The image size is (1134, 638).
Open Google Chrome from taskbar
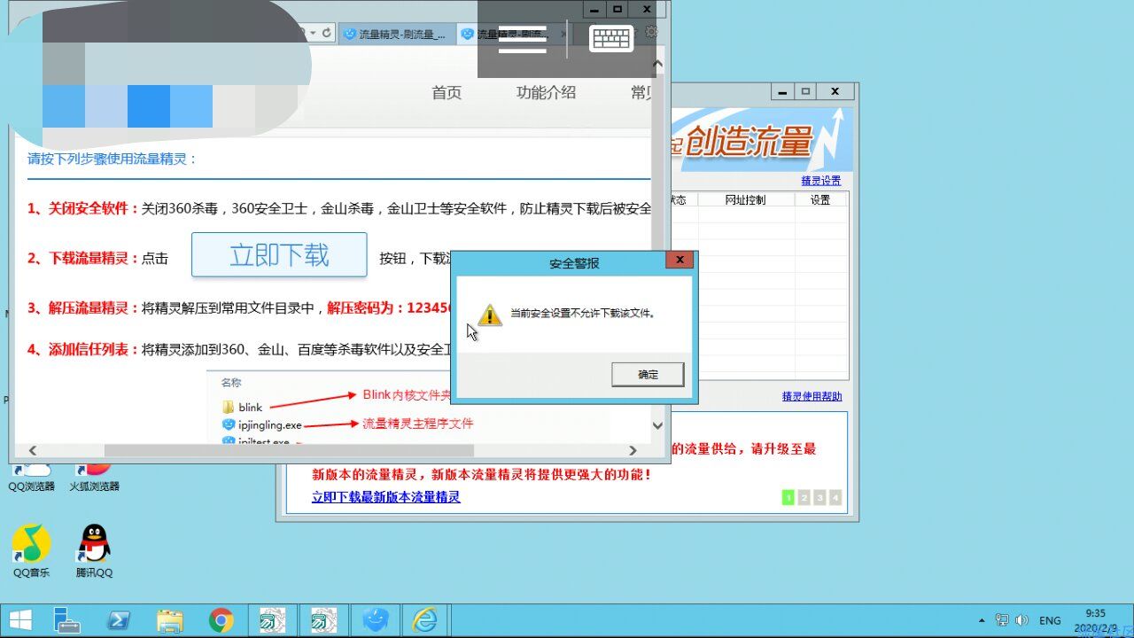pos(221,620)
